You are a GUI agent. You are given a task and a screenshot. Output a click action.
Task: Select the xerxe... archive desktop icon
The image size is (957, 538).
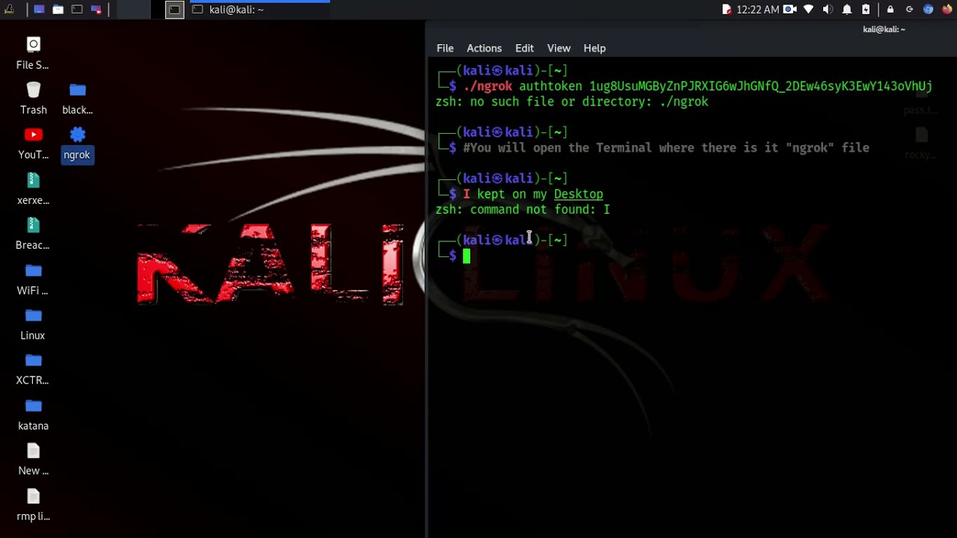tap(33, 189)
